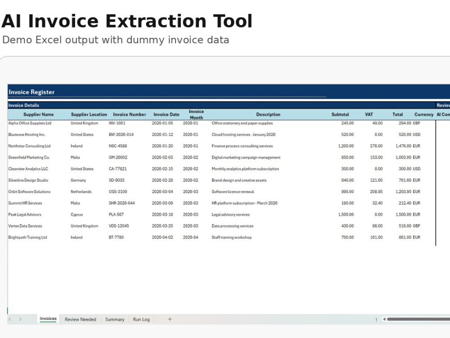Click invoice number SD-9033
The image size is (450, 338).
117,180
